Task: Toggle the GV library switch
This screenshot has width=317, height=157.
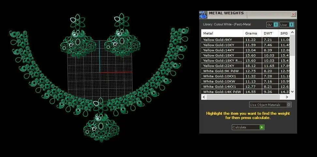Action: click(x=272, y=25)
